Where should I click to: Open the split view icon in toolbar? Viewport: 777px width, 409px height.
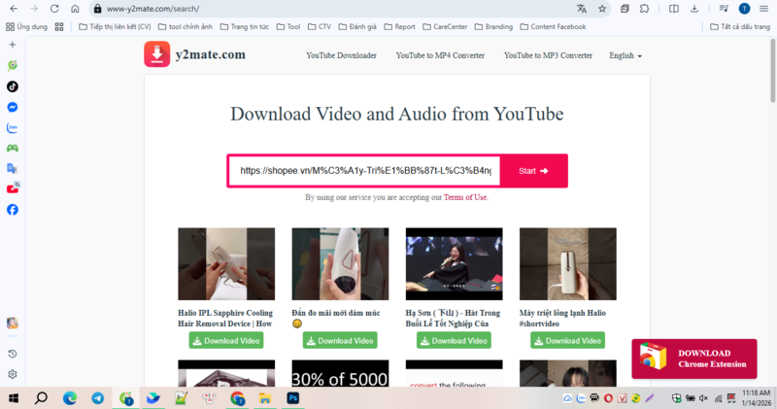(673, 9)
